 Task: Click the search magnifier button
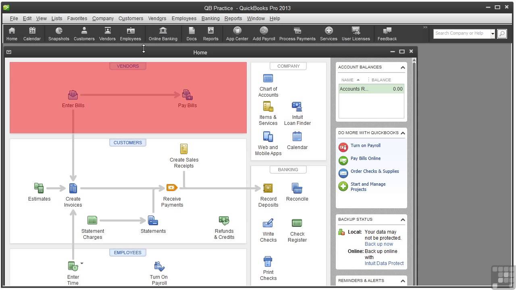click(502, 34)
